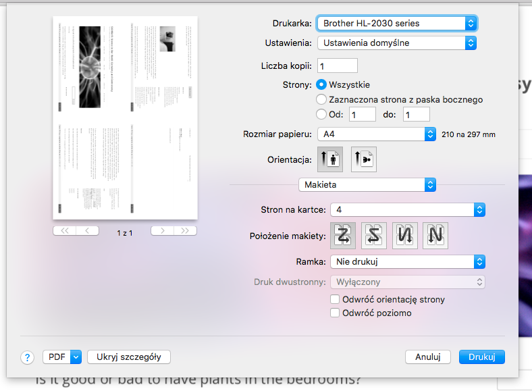Click the Liczba kopii input field

(337, 66)
